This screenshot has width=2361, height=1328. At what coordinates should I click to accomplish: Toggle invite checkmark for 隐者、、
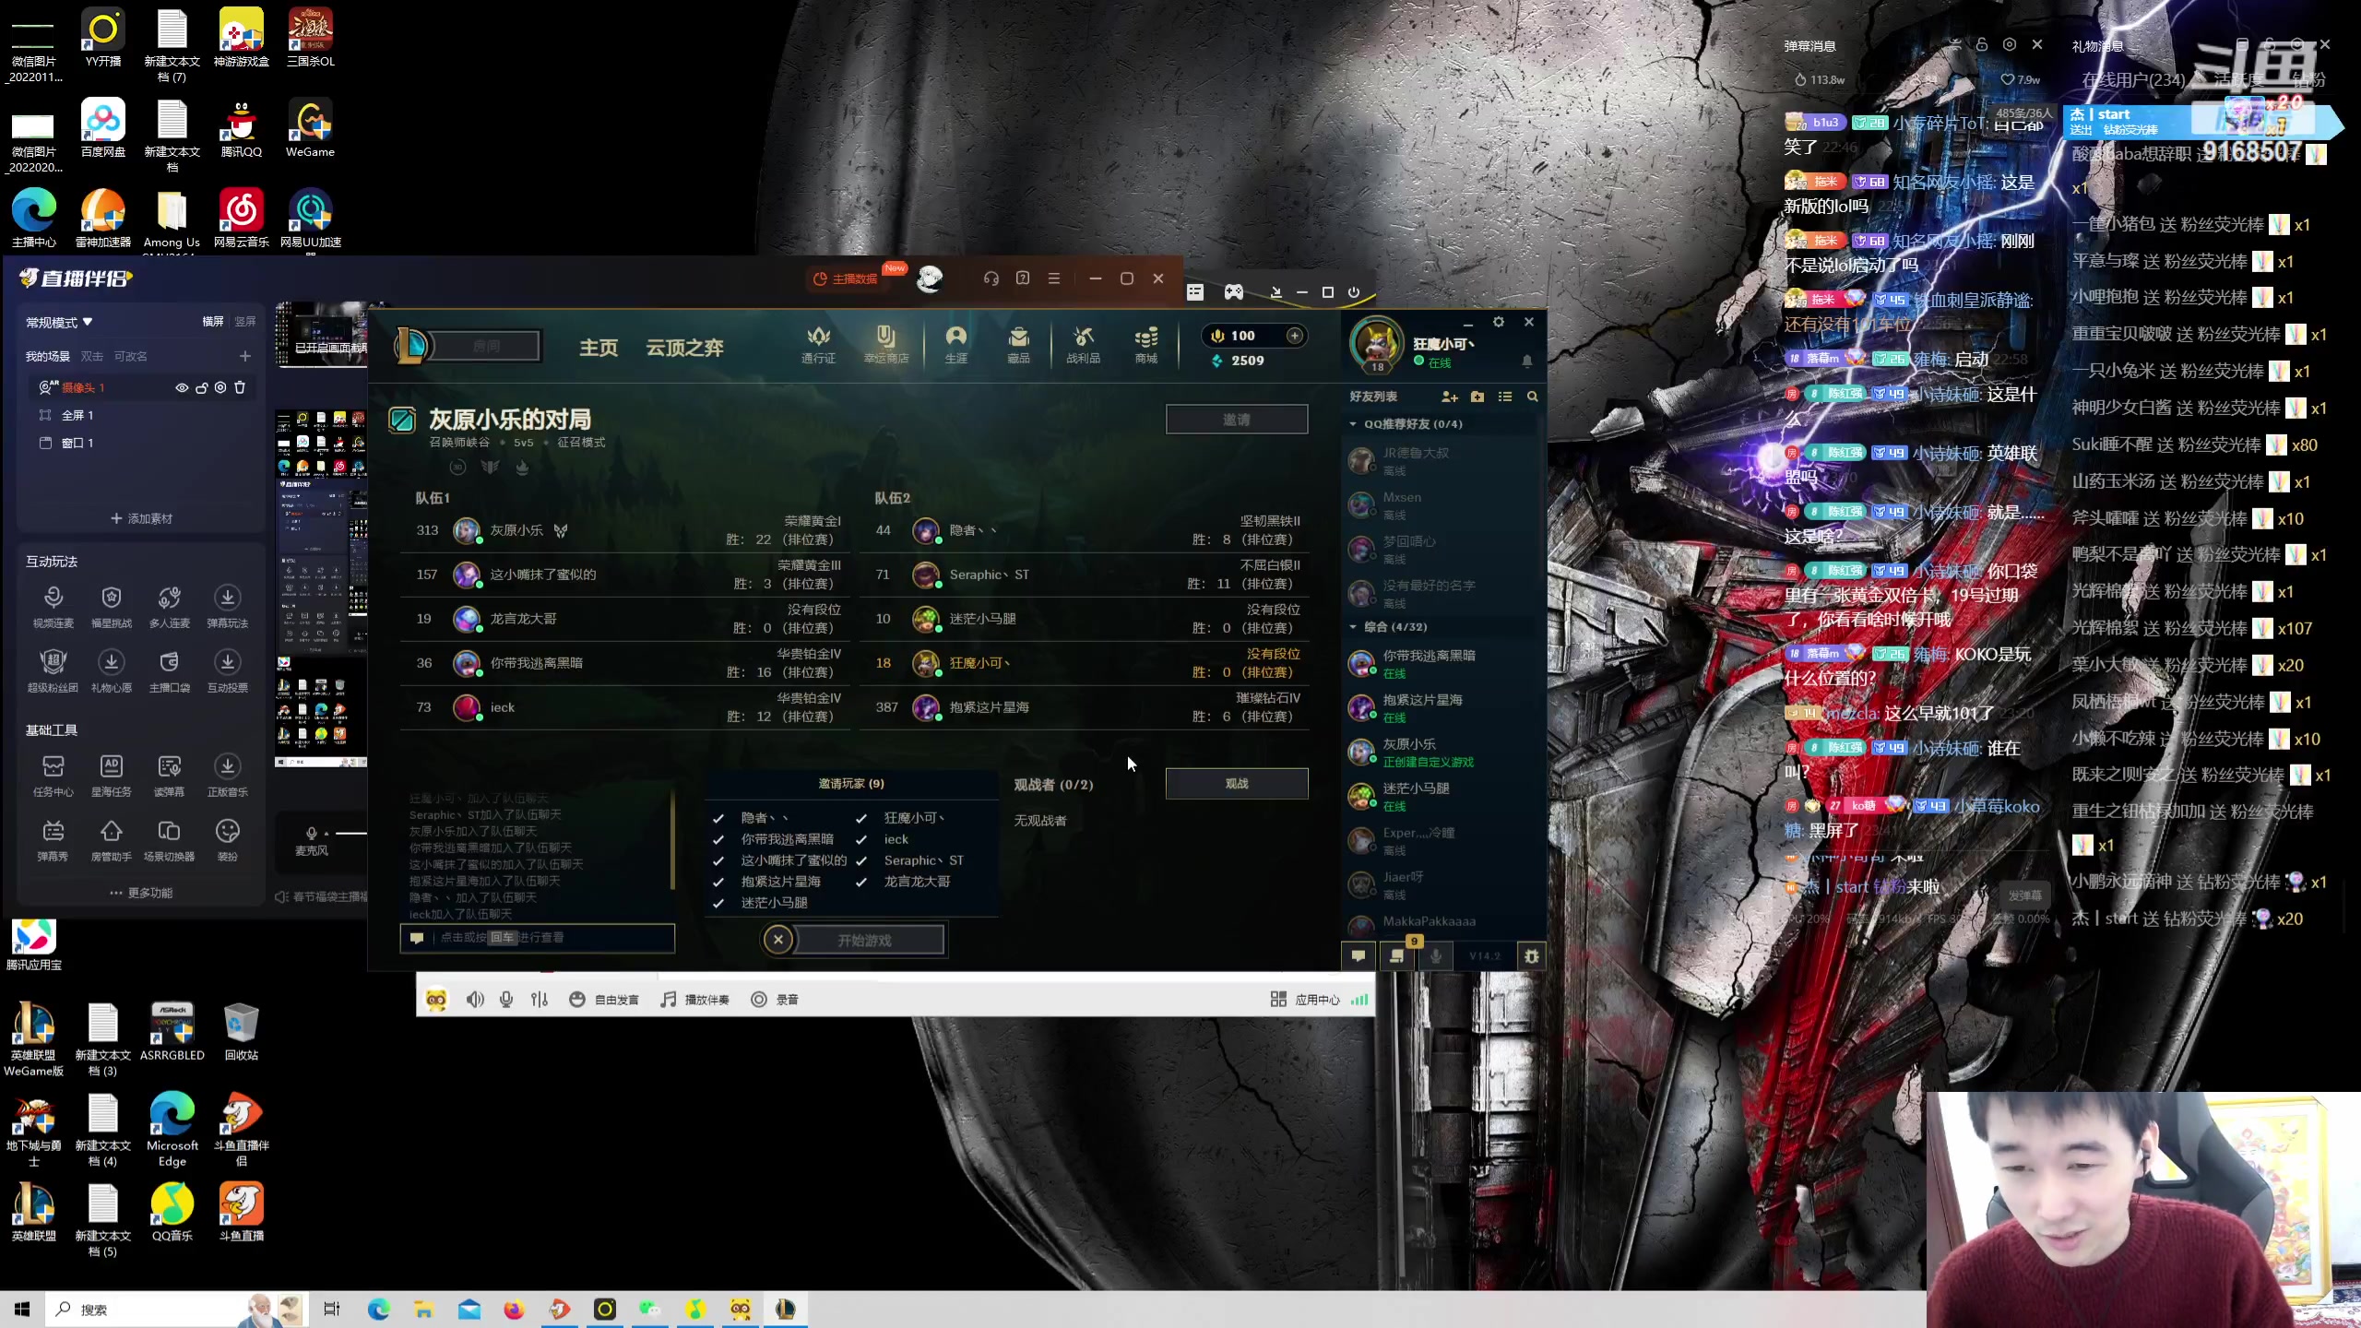coord(718,818)
